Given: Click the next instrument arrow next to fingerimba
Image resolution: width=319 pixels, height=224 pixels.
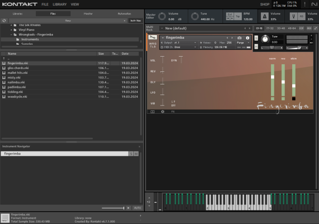Looking at the screenshot, I should tap(232, 38).
